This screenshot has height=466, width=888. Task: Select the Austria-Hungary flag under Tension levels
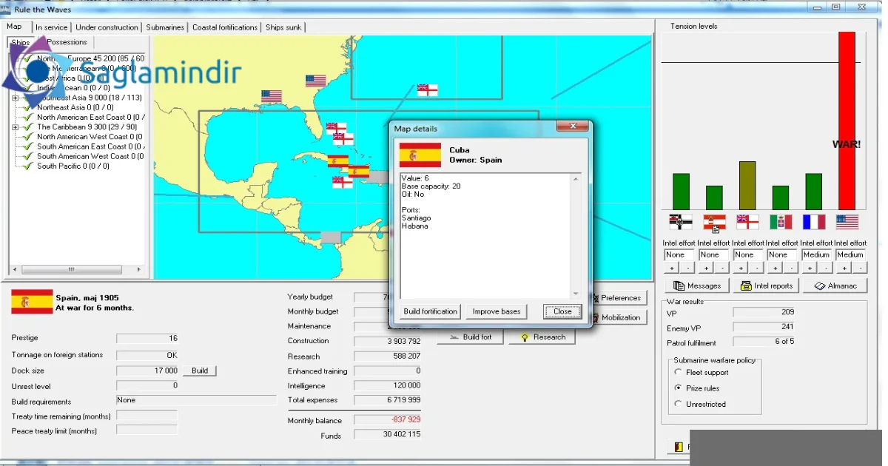713,222
